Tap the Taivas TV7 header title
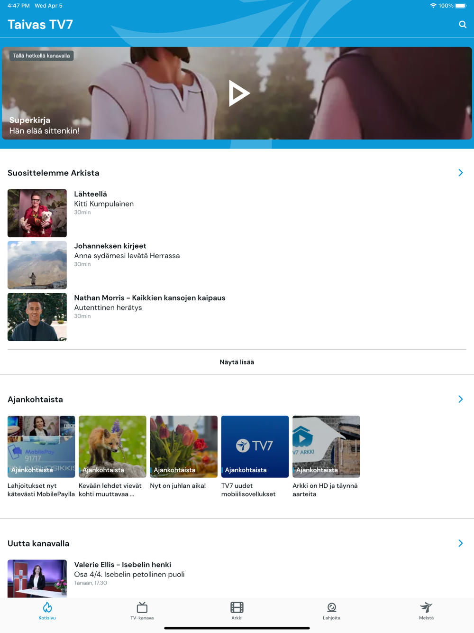Screen dimensions: 474x633 [40, 25]
